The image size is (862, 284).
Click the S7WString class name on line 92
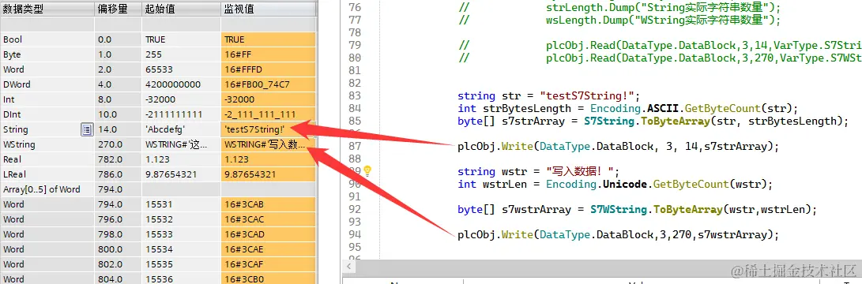coord(619,209)
